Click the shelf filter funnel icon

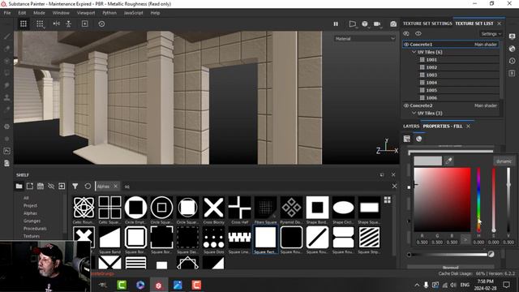click(x=75, y=186)
